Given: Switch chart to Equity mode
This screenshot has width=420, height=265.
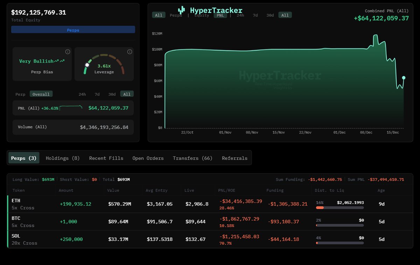Looking at the screenshot, I should [x=202, y=15].
